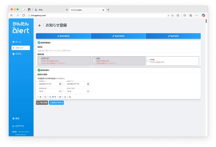Check the 土 weekday checkbox

click(x=63, y=97)
